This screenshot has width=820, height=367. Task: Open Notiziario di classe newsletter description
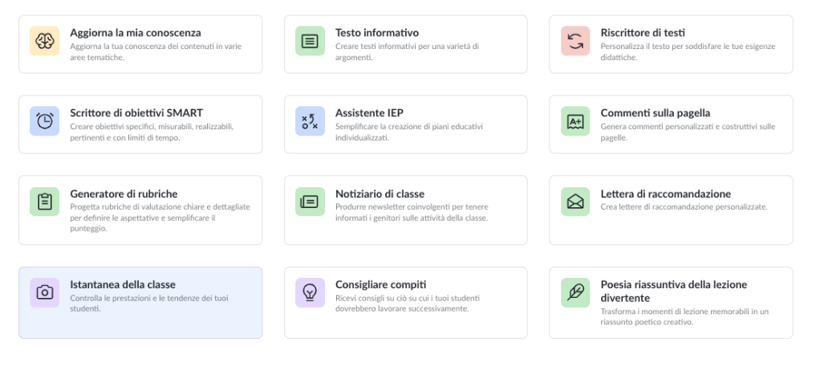pyautogui.click(x=411, y=212)
